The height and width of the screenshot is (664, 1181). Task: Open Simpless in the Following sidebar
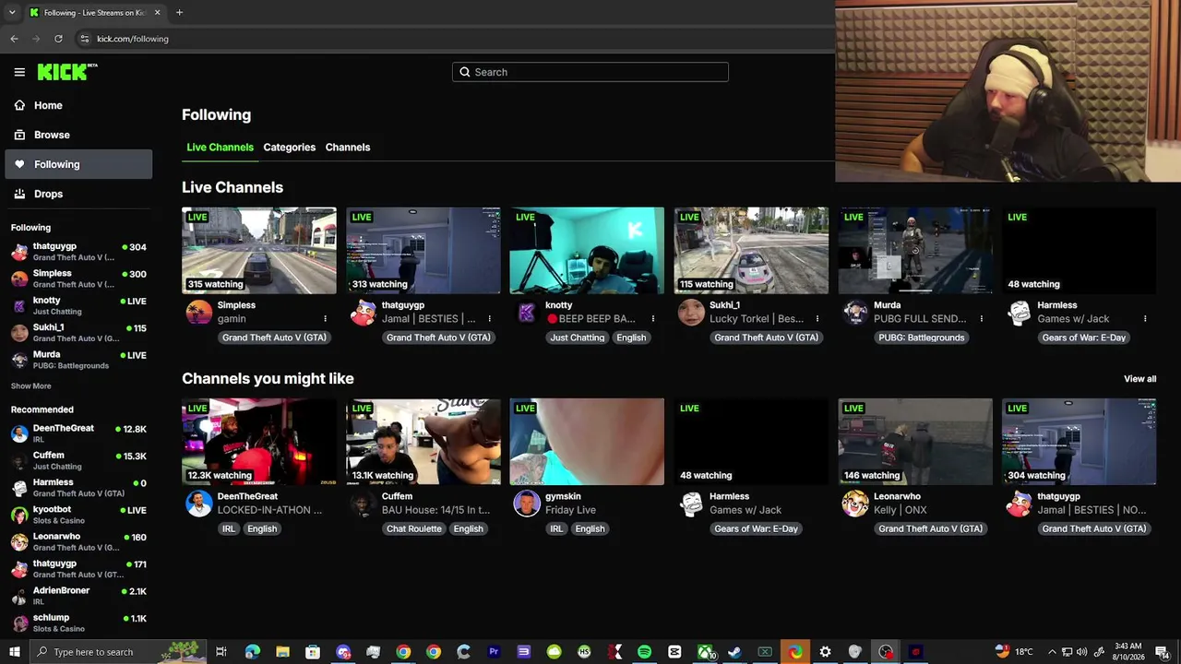point(78,279)
